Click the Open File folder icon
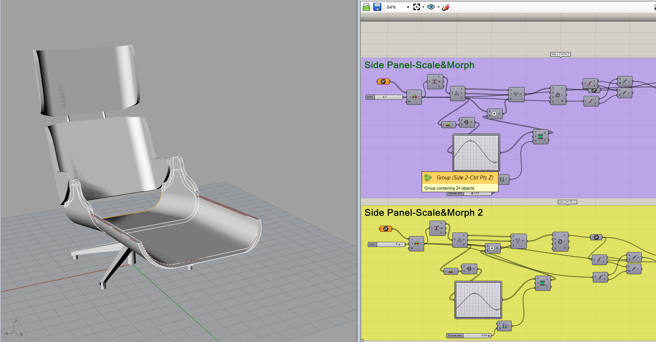This screenshot has width=656, height=342. (x=366, y=7)
